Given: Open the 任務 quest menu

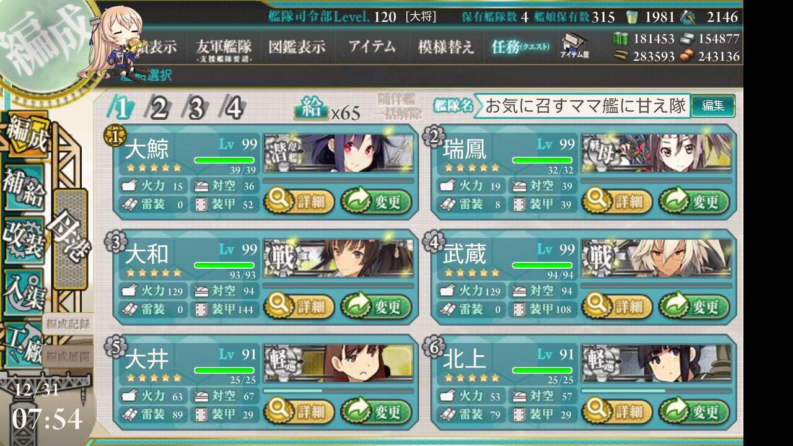Looking at the screenshot, I should 519,47.
